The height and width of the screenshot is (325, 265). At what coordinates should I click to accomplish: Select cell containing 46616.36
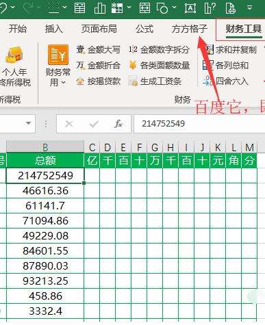coord(45,191)
